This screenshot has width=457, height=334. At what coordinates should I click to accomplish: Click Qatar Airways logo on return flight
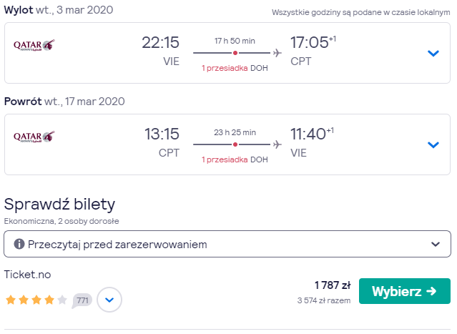(x=34, y=137)
